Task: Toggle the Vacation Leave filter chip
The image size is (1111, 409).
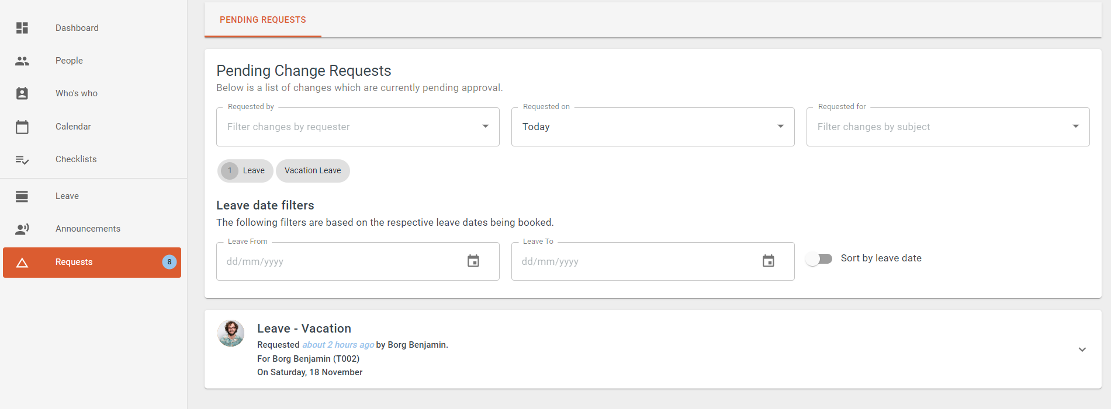Action: point(313,171)
